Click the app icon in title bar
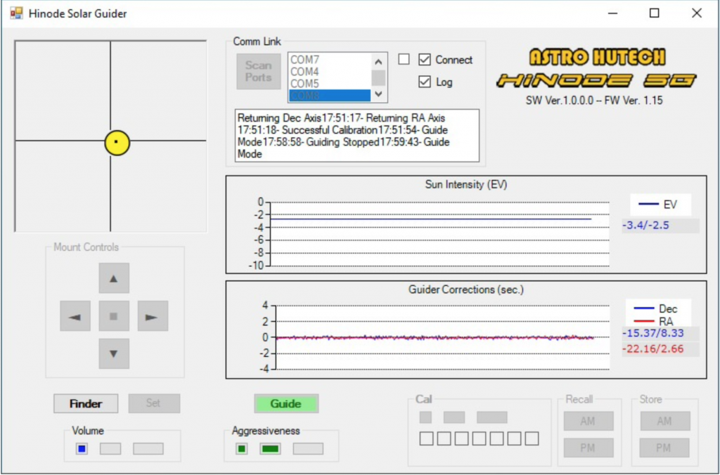Image resolution: width=720 pixels, height=475 pixels. pyautogui.click(x=16, y=13)
